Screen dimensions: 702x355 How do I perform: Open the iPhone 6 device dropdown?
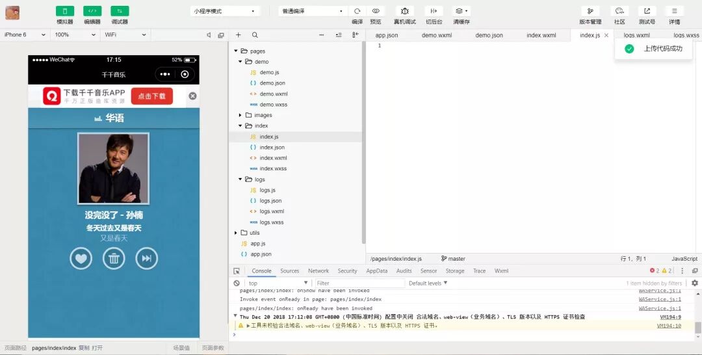[x=25, y=34]
